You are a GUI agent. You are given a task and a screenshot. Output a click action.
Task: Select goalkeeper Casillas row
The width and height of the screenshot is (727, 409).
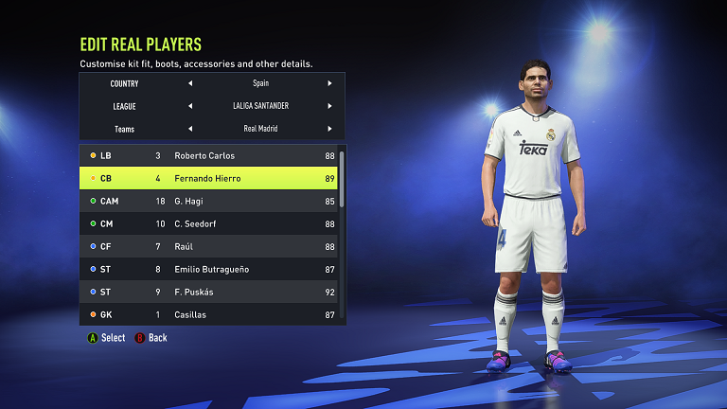click(208, 315)
